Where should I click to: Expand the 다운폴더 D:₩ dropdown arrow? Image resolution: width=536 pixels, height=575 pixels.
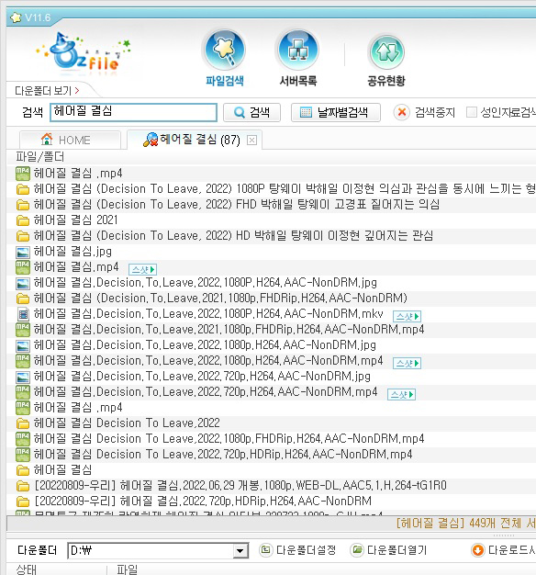[x=240, y=550]
